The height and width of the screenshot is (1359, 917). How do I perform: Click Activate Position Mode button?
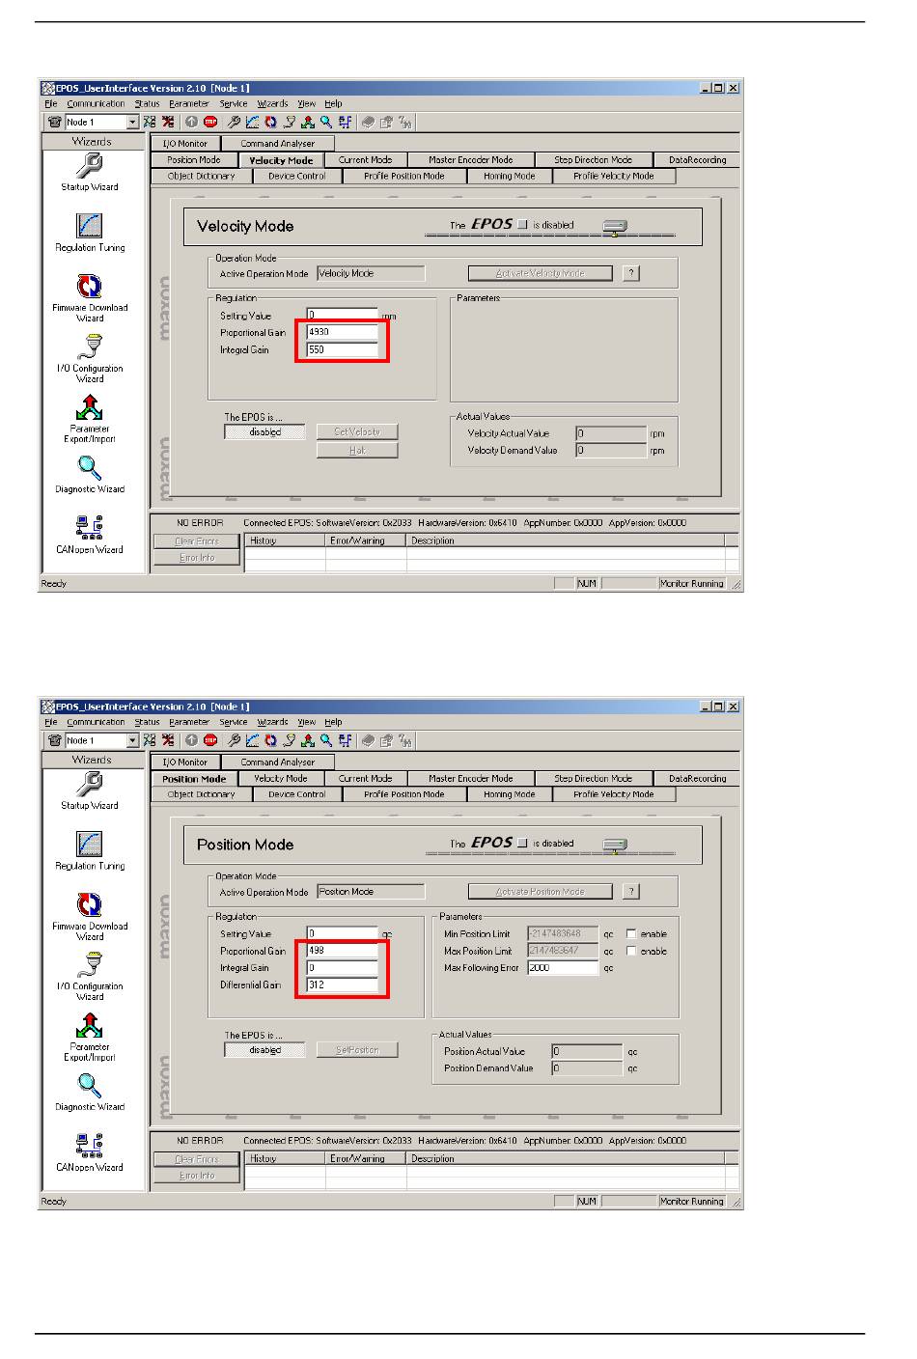[x=540, y=892]
